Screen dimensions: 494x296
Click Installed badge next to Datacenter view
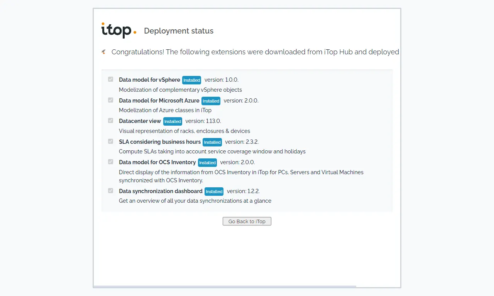click(173, 121)
